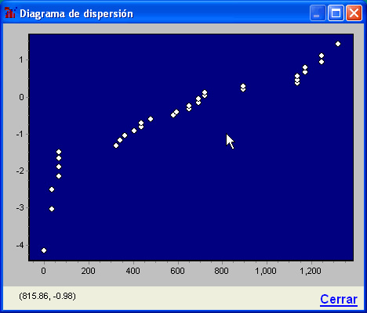Click the data point near y=-3

click(x=52, y=209)
